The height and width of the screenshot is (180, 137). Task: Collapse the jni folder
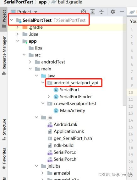coord(36,117)
